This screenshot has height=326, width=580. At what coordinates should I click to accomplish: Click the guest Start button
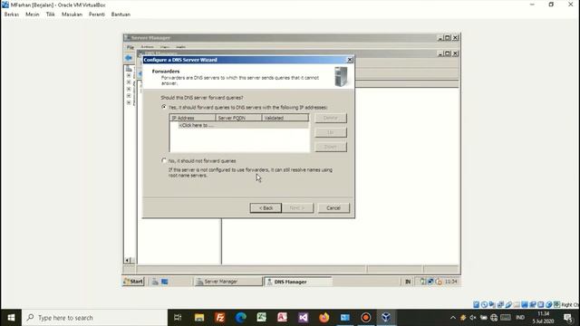(133, 282)
